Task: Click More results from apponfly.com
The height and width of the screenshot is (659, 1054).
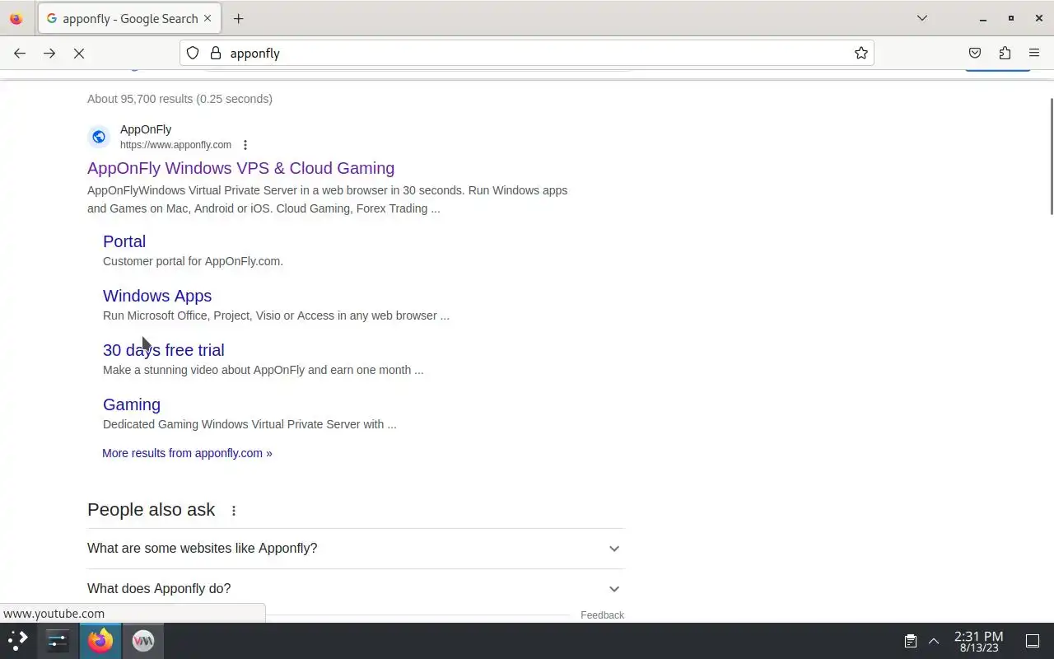Action: (187, 453)
